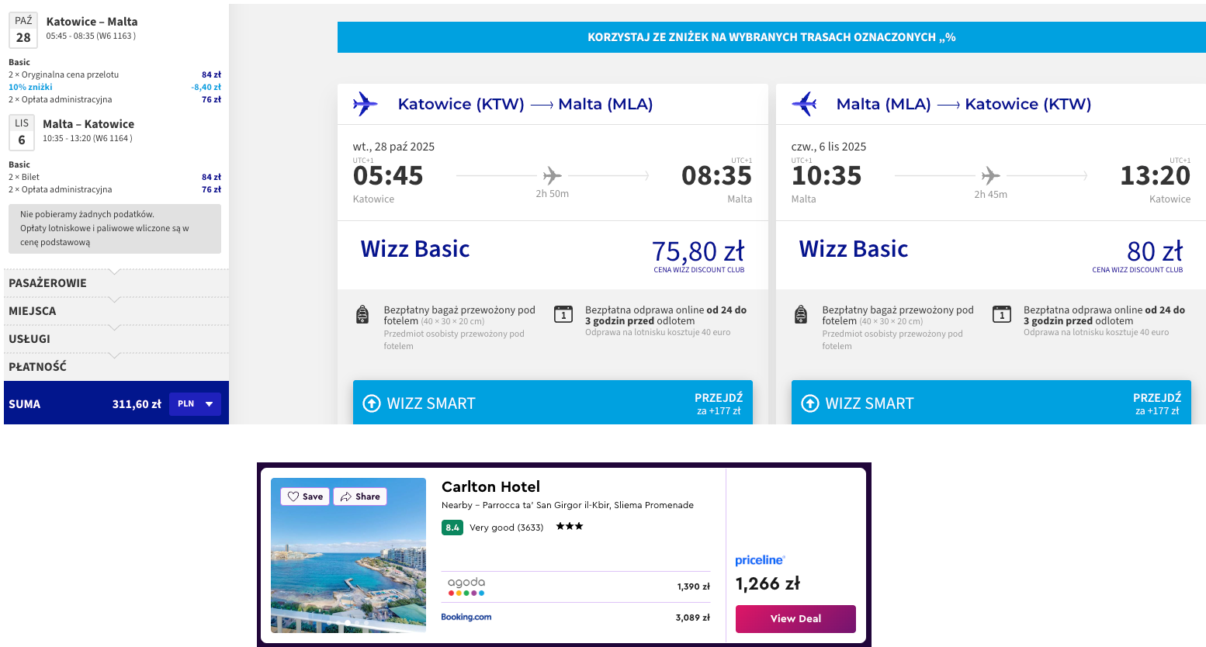Click the Priceline logo above 1,266 zł

click(761, 560)
